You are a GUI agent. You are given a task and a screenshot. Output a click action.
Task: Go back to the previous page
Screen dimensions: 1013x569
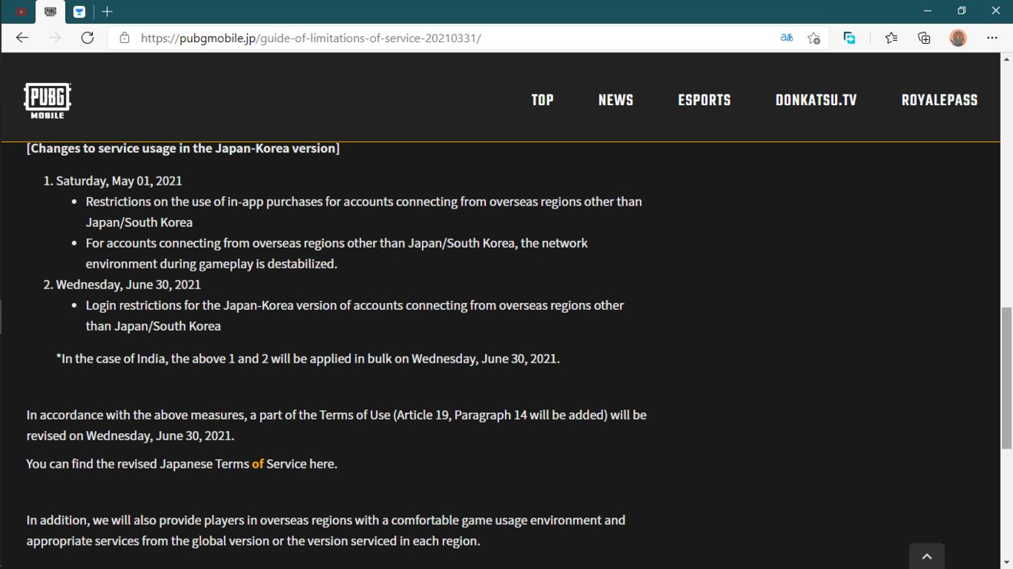[x=22, y=38]
